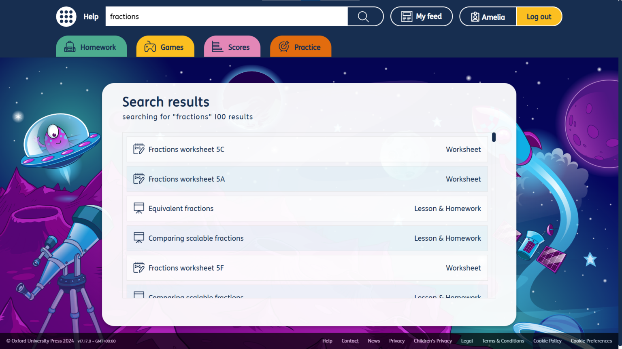This screenshot has width=622, height=349.
Task: Open the waffle grid menu icon
Action: coord(66,17)
